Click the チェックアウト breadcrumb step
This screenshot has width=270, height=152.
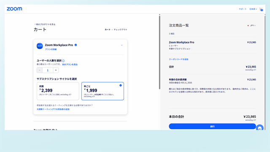[x=120, y=30]
